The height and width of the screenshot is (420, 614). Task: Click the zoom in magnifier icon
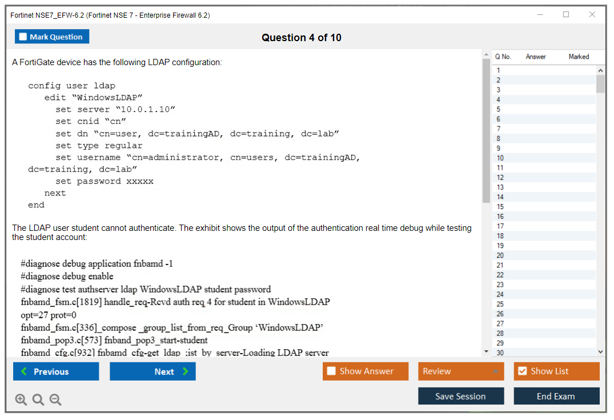pos(21,400)
